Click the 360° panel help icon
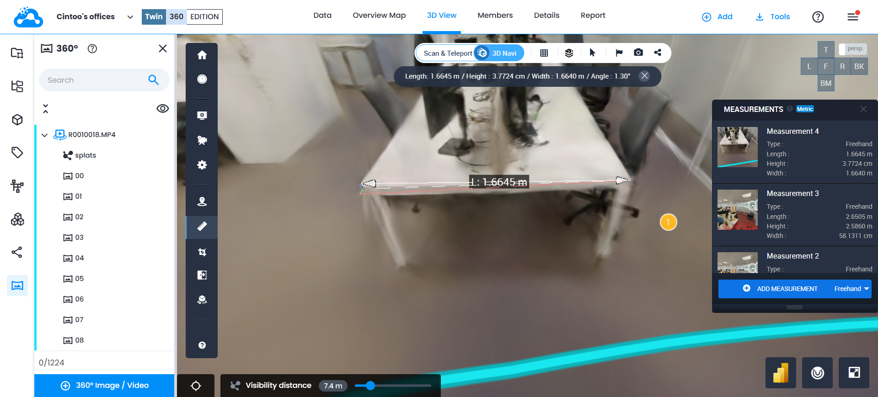The width and height of the screenshot is (878, 397). [x=92, y=48]
